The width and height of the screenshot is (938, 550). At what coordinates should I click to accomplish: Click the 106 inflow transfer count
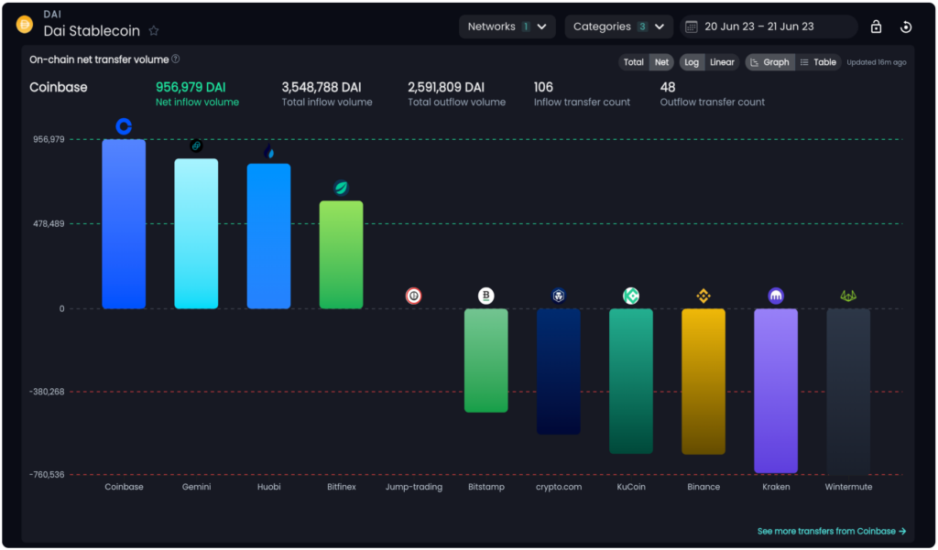(543, 87)
